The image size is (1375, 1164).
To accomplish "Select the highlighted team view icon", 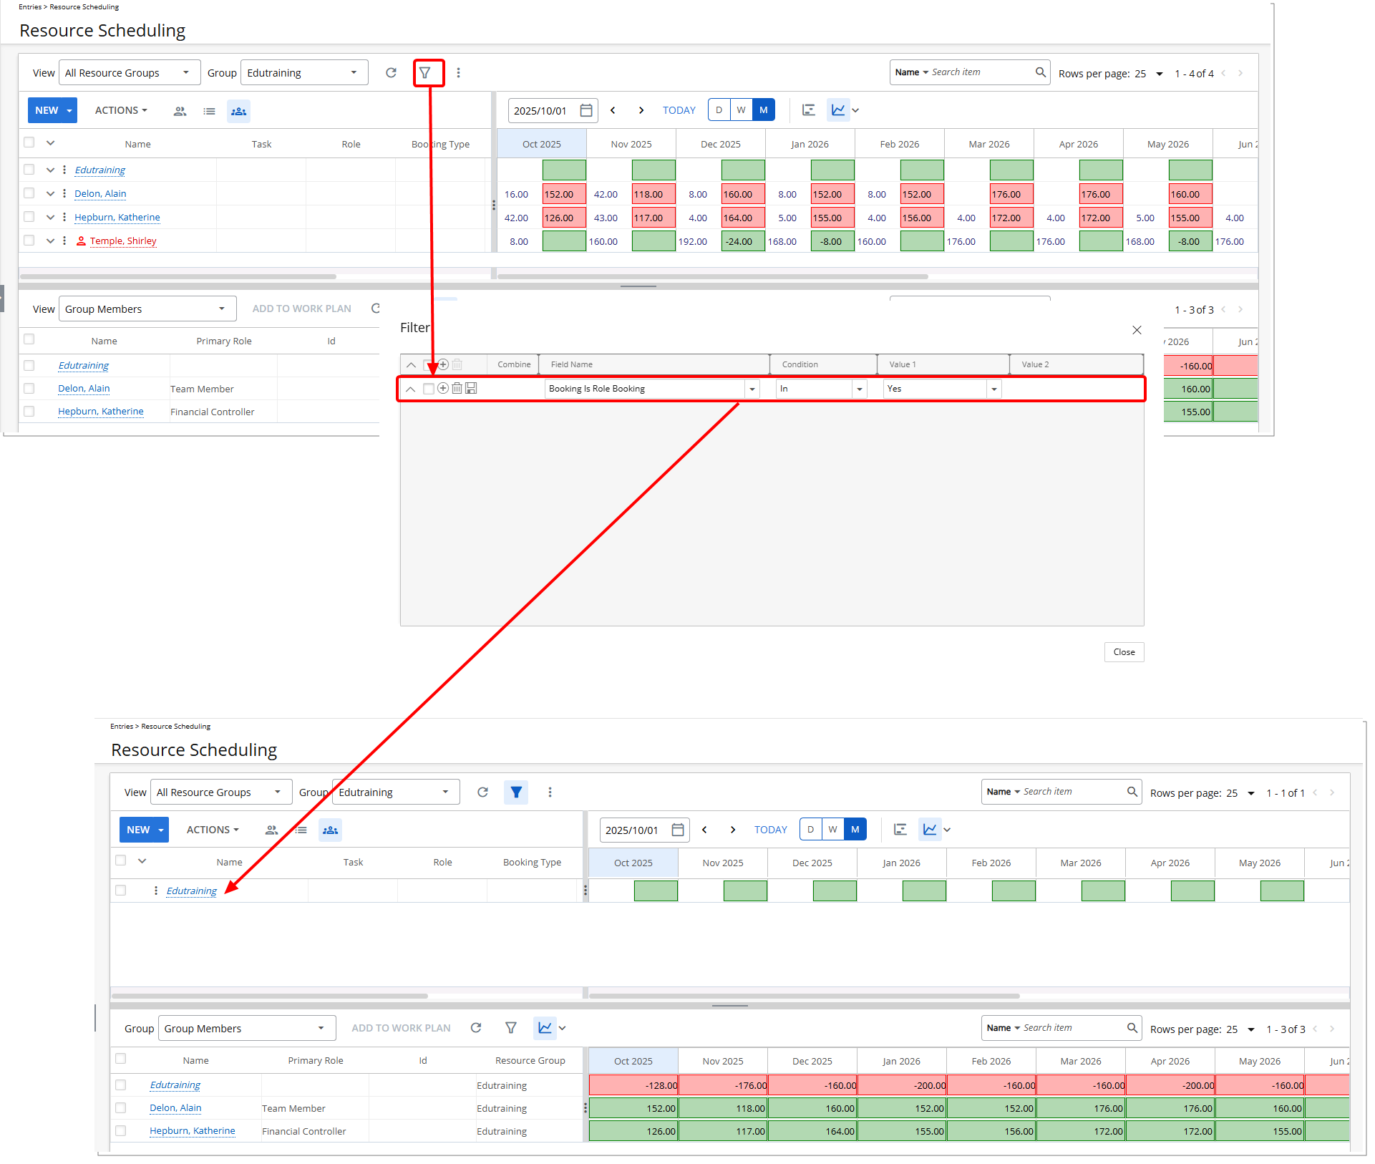I will [x=238, y=110].
